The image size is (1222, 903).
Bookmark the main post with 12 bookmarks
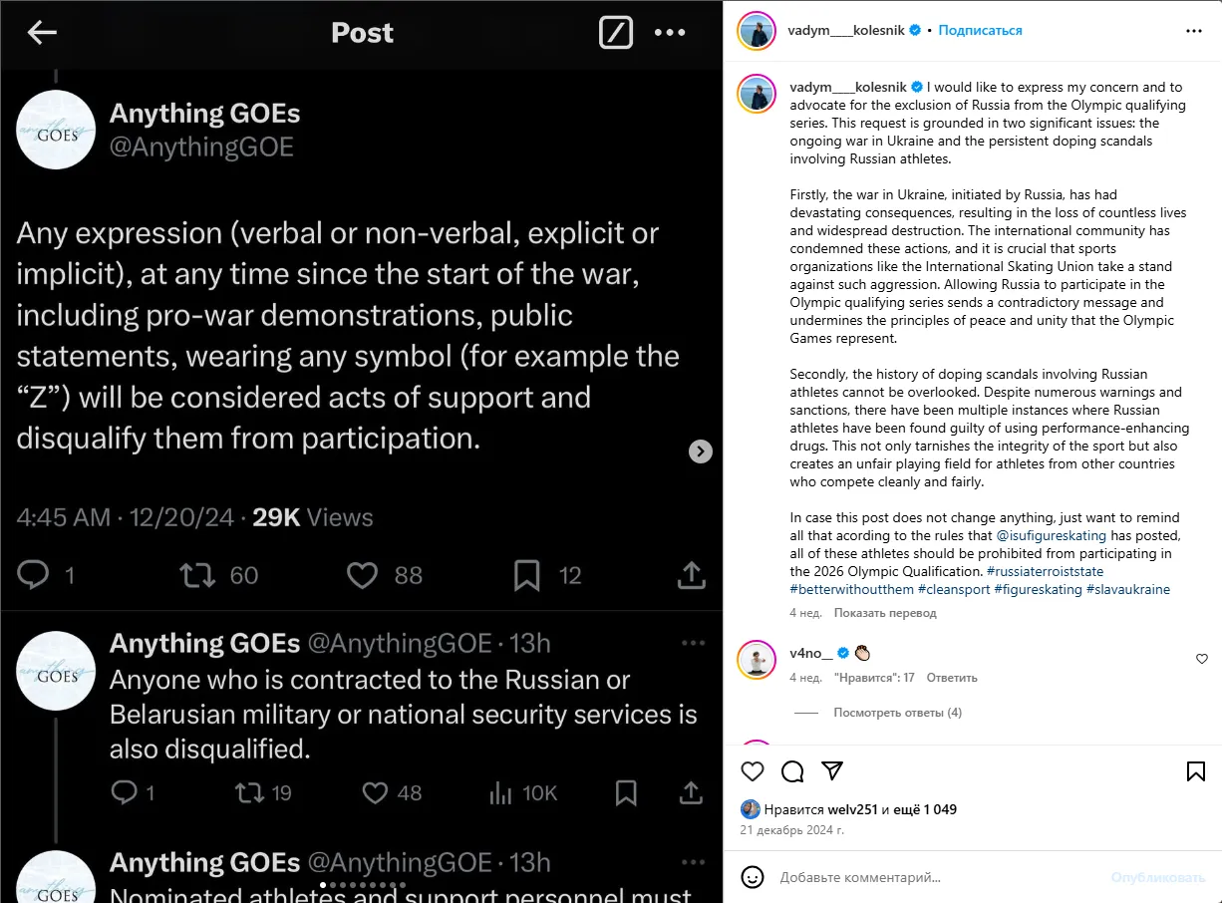526,574
